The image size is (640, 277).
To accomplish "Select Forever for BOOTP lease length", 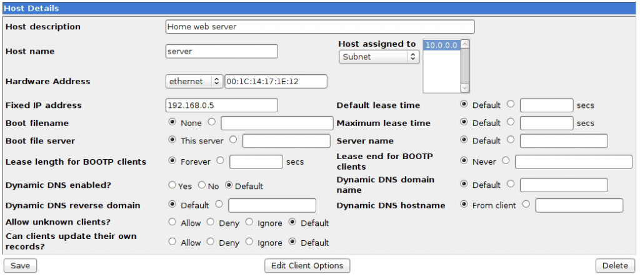I will [x=172, y=161].
